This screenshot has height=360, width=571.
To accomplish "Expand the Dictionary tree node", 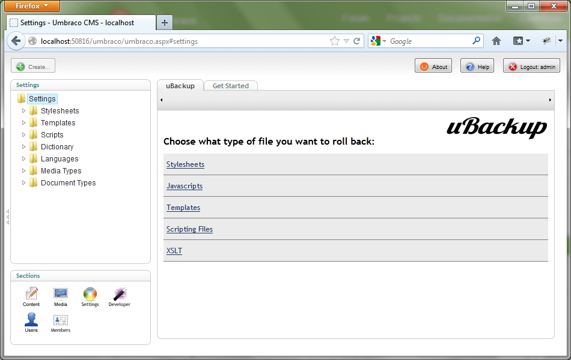I will point(23,146).
